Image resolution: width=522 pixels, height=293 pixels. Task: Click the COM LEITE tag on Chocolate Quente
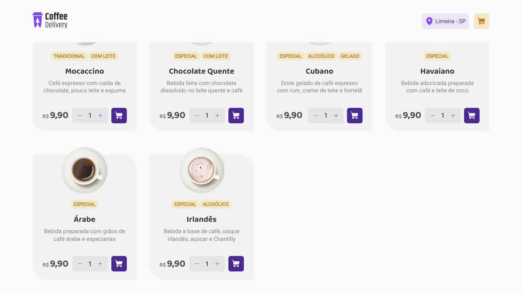[x=216, y=56]
